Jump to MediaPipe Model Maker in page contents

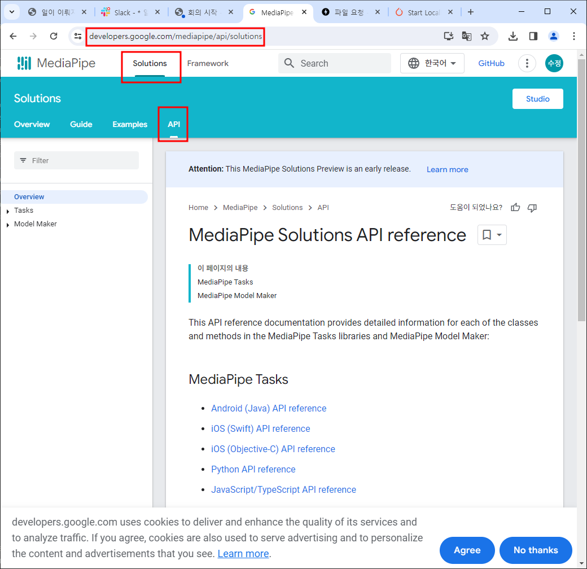pos(237,295)
